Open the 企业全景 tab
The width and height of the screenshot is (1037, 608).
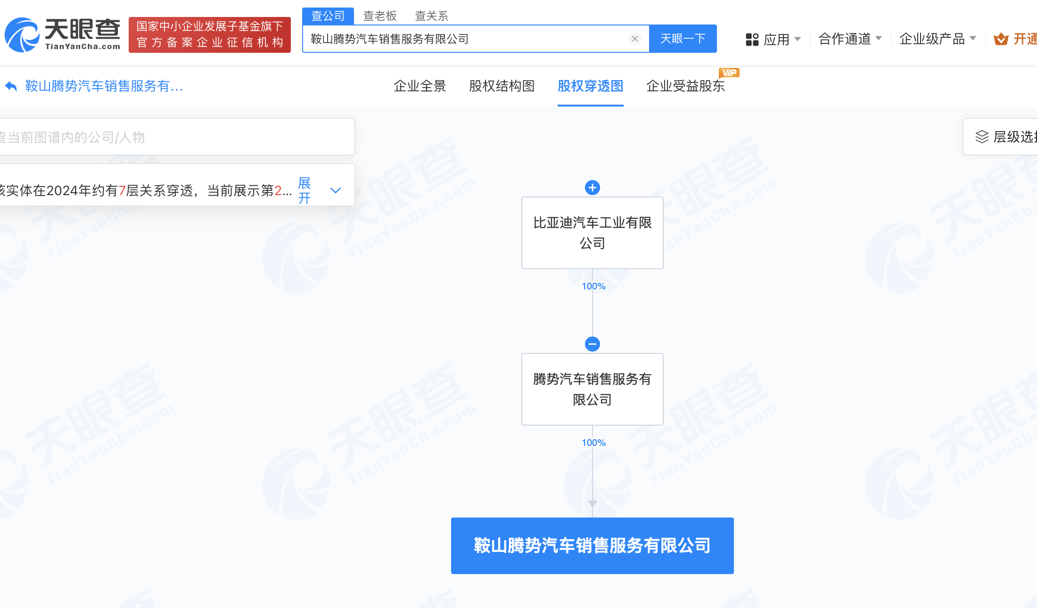420,86
